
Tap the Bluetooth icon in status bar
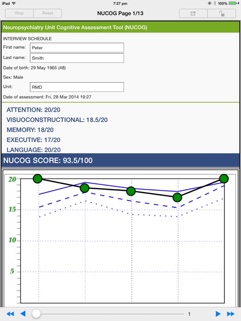[214, 3]
